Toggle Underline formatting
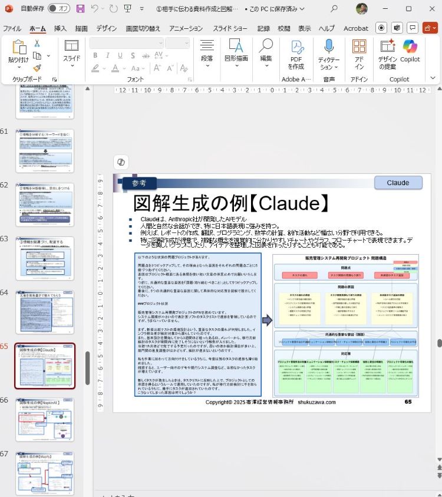The height and width of the screenshot is (497, 442). tap(120, 55)
